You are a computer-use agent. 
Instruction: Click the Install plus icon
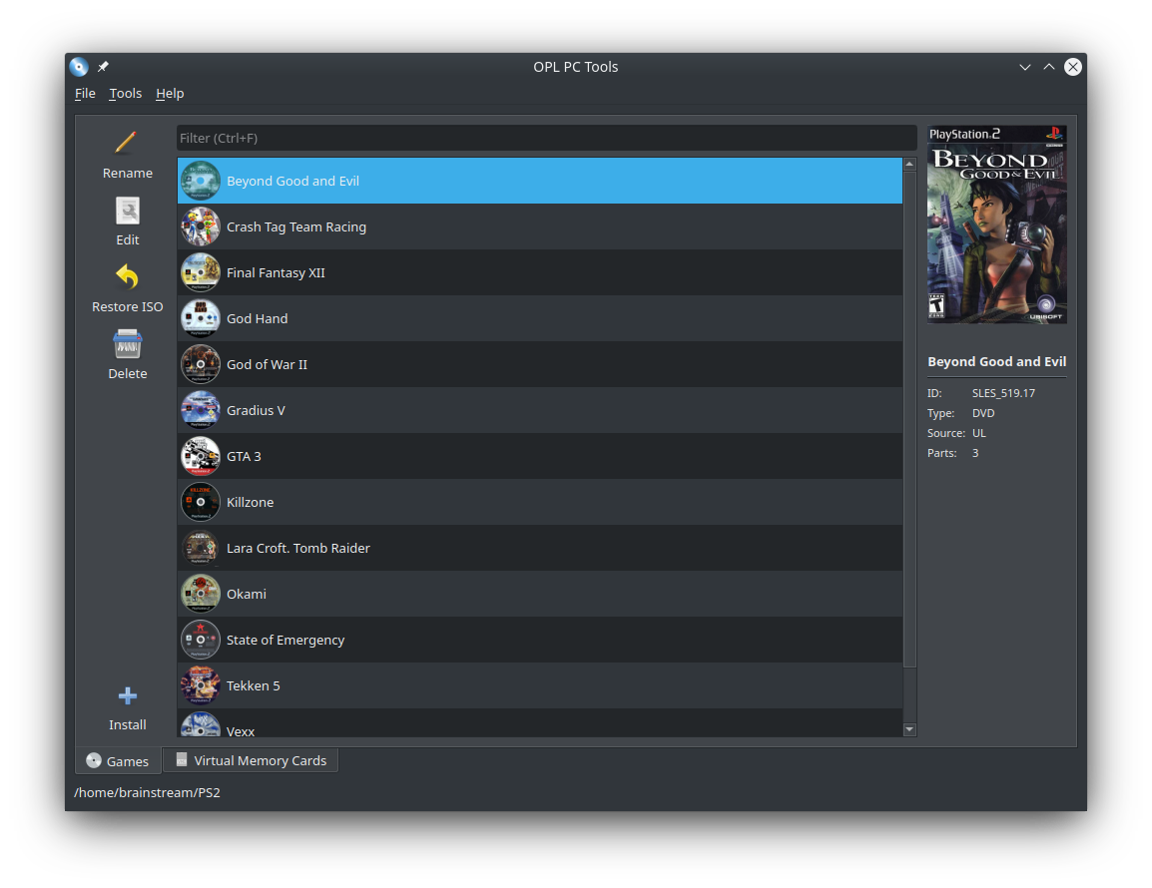coord(127,695)
